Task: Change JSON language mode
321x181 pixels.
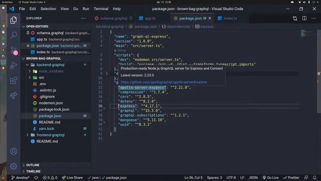Action: point(253,177)
